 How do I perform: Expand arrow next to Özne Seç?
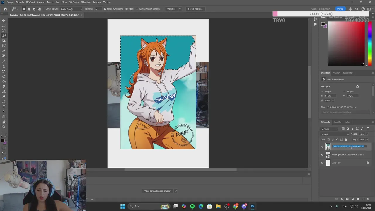tap(180, 9)
